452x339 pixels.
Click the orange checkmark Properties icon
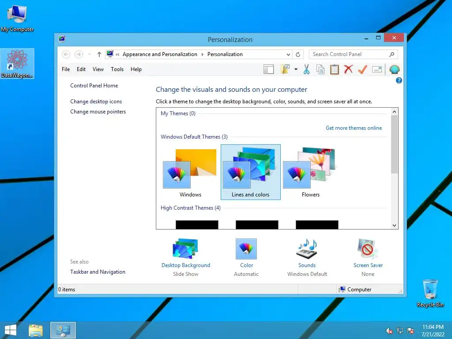click(x=363, y=69)
